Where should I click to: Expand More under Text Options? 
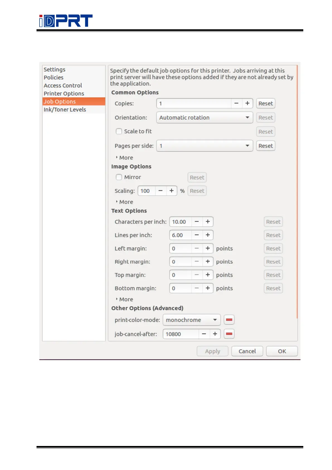point(125,299)
